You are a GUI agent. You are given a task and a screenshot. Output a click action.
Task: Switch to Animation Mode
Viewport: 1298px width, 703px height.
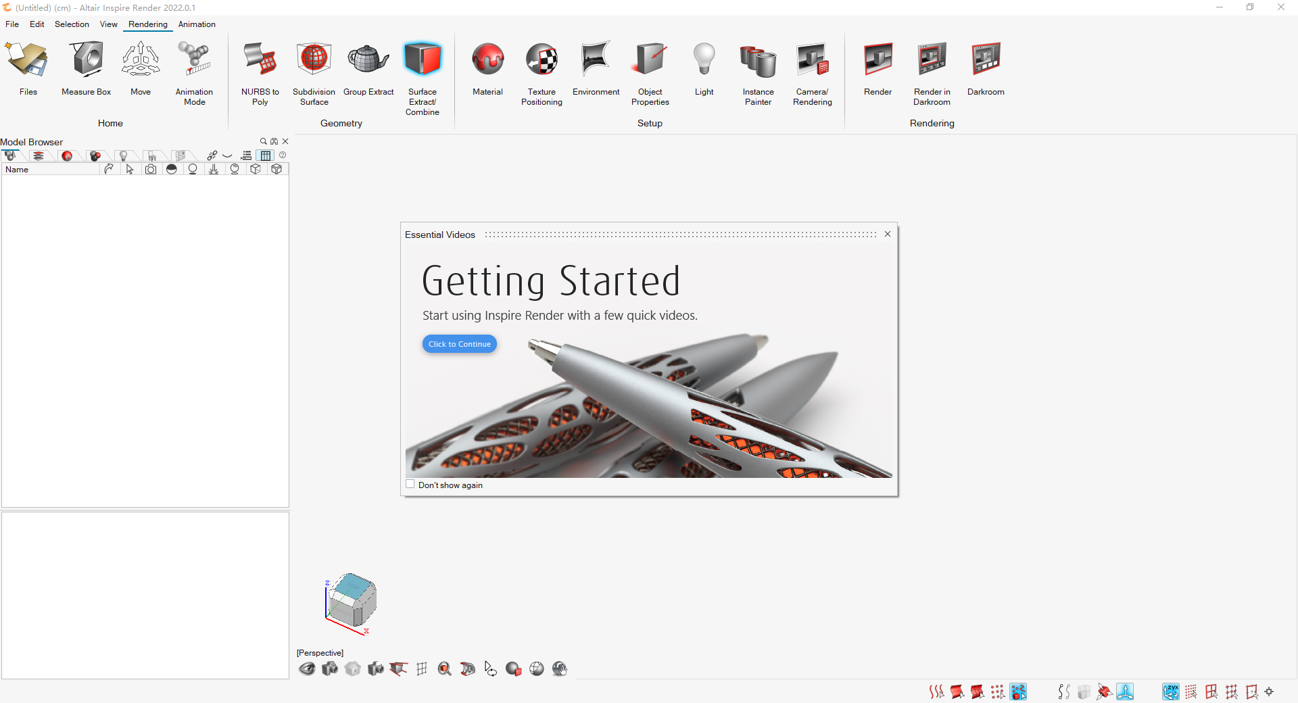(x=194, y=72)
